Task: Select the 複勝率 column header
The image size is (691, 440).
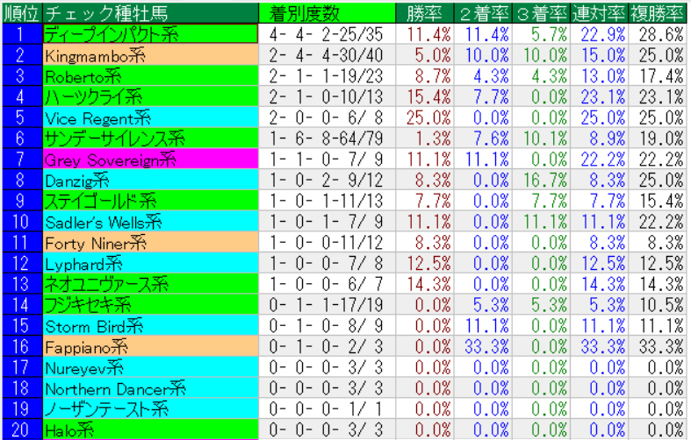Action: tap(658, 13)
